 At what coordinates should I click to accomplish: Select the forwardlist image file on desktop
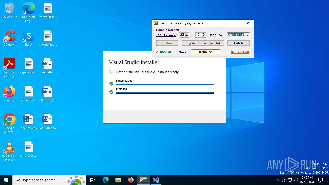point(48,11)
